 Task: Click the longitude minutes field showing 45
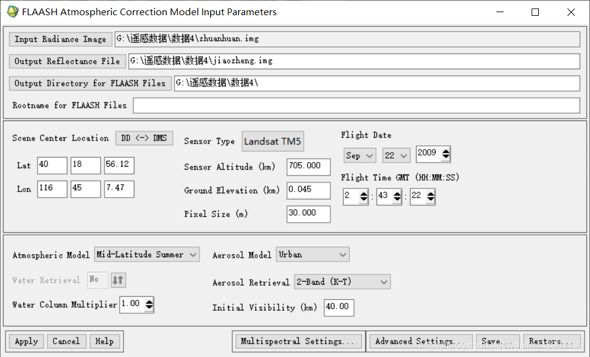pyautogui.click(x=86, y=189)
